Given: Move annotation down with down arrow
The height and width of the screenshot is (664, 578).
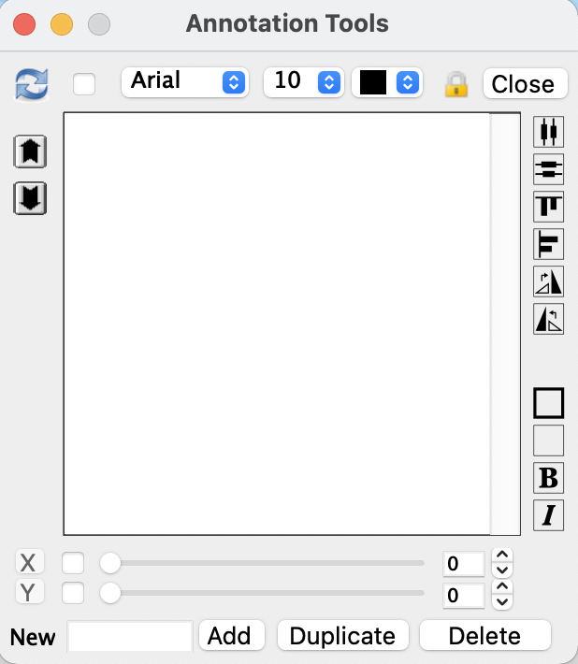Looking at the screenshot, I should (30, 198).
